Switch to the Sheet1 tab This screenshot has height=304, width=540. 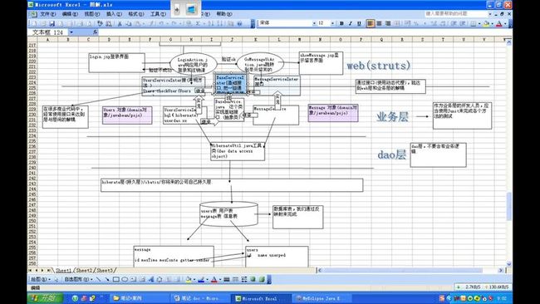tap(64, 271)
